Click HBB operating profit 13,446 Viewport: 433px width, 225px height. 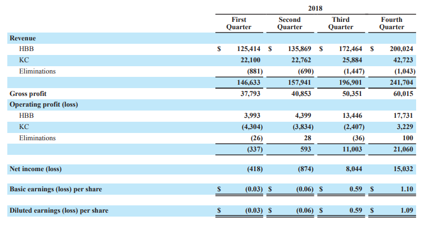tap(352, 116)
